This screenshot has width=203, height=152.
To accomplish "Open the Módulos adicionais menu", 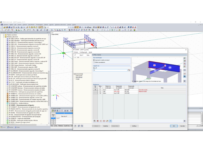I will (60, 25).
